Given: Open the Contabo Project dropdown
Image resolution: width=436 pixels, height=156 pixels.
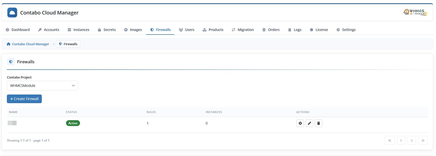Looking at the screenshot, I should tap(43, 86).
